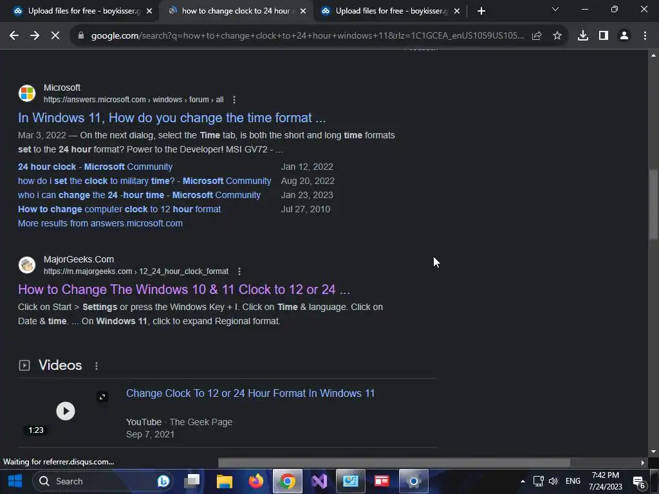
Task: Open the network icon in system tray
Action: coord(539,481)
